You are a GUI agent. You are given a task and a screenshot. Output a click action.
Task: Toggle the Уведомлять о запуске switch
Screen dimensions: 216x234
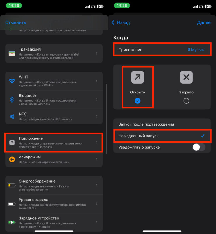pos(199,147)
